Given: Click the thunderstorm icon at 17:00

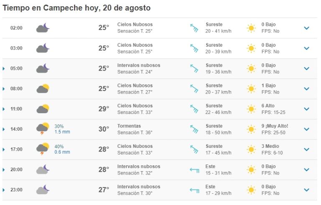Looking at the screenshot, I should tap(43, 149).
